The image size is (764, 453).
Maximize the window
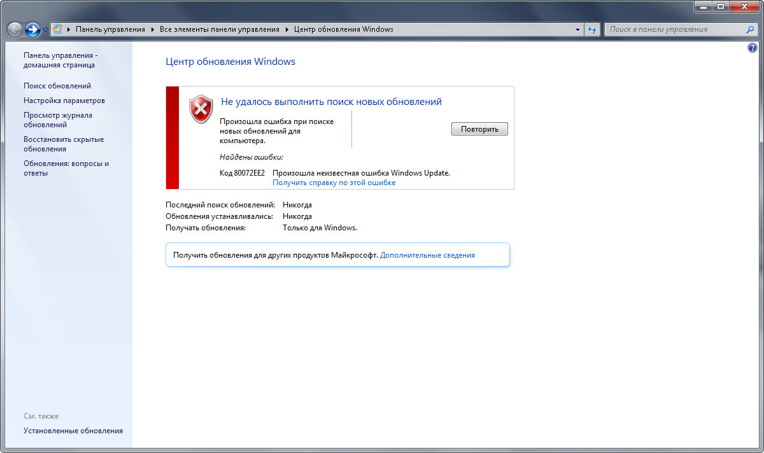click(x=720, y=6)
